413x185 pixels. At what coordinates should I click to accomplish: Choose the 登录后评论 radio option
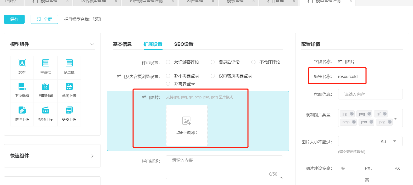tap(213, 62)
